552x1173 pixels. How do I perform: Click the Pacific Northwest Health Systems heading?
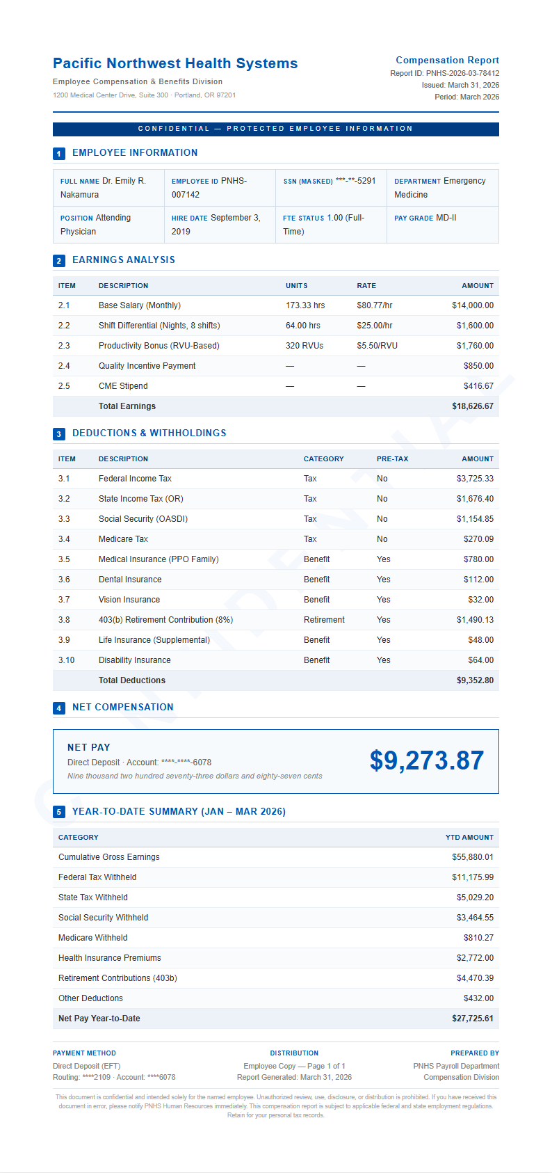click(175, 63)
